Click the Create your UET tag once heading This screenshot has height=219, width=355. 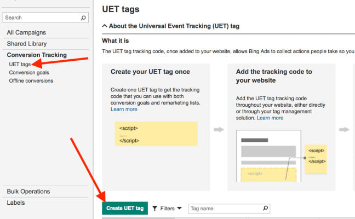(150, 72)
